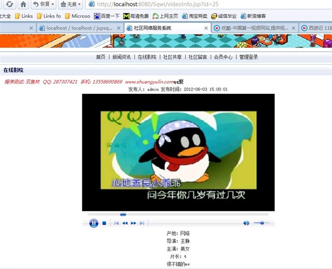Open 社区留言 in site navigation
The image size is (332, 269).
pos(198,57)
